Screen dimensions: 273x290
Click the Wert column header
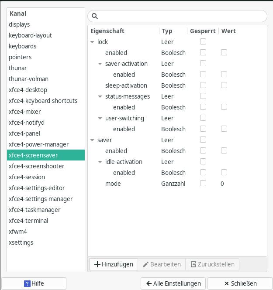242,31
